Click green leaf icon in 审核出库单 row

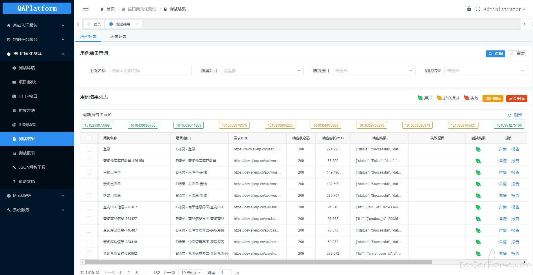[x=478, y=172]
